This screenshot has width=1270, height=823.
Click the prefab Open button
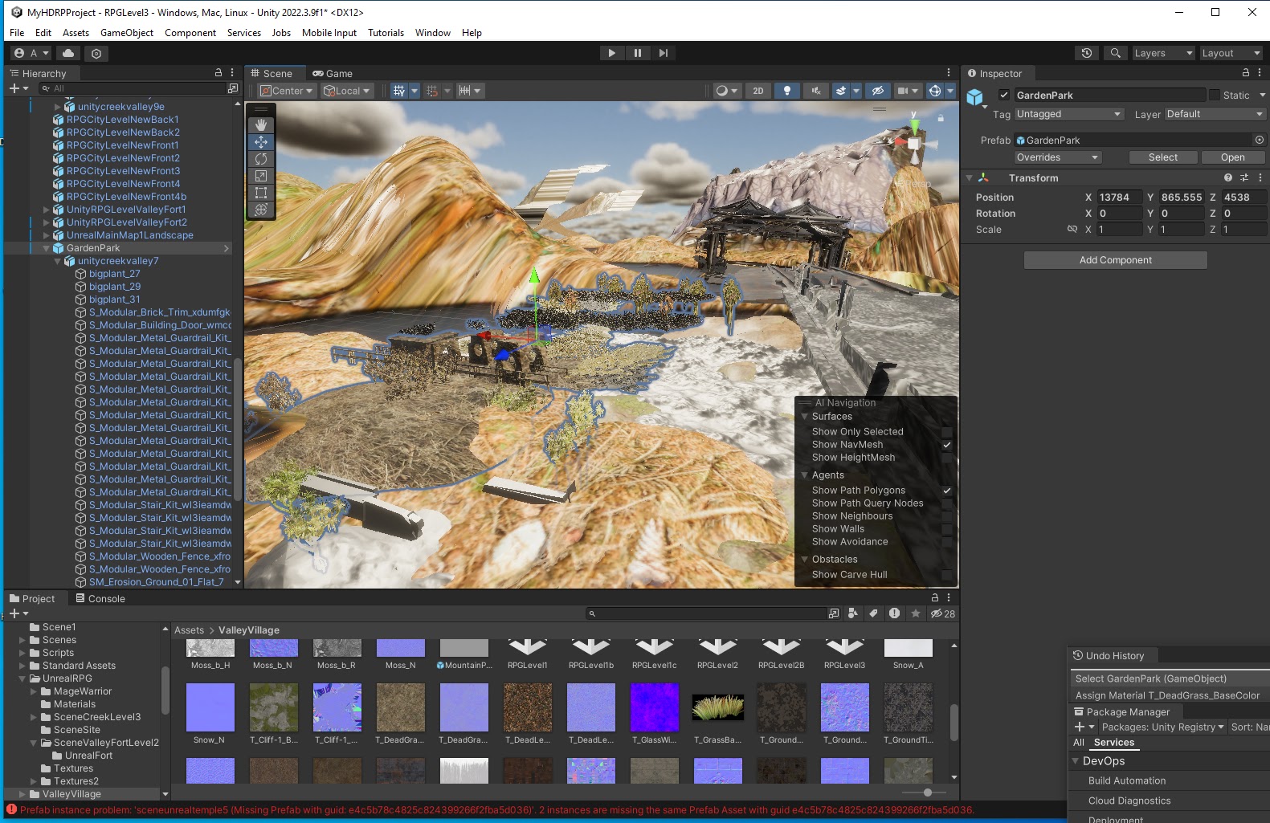tap(1232, 157)
